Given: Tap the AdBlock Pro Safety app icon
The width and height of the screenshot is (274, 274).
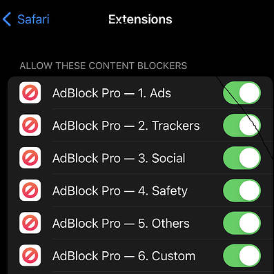Looking at the screenshot, I should tap(30, 190).
